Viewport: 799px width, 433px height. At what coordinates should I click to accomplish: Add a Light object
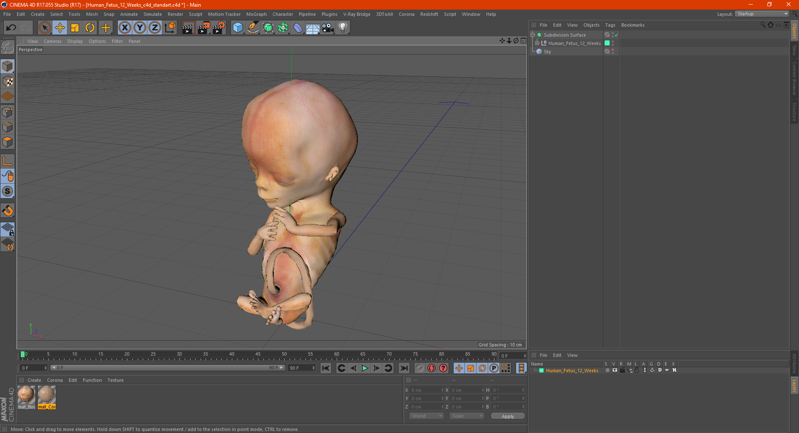pos(343,28)
